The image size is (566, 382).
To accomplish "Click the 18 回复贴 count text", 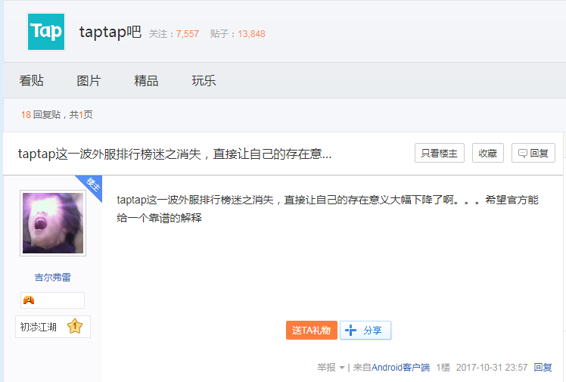I will tap(40, 115).
